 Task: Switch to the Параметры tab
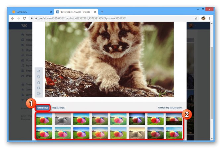[x=58, y=108]
